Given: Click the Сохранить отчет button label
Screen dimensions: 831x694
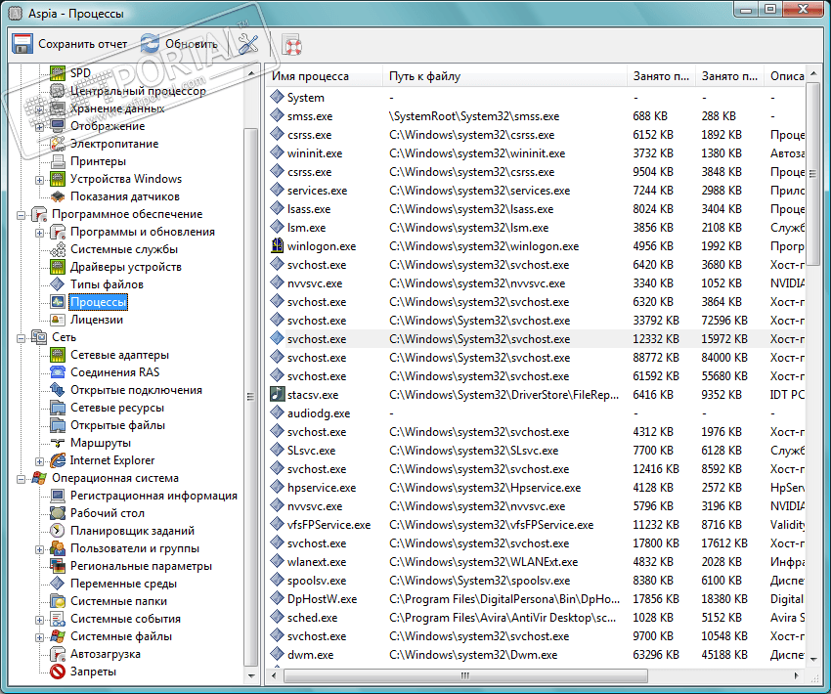Looking at the screenshot, I should click(83, 44).
